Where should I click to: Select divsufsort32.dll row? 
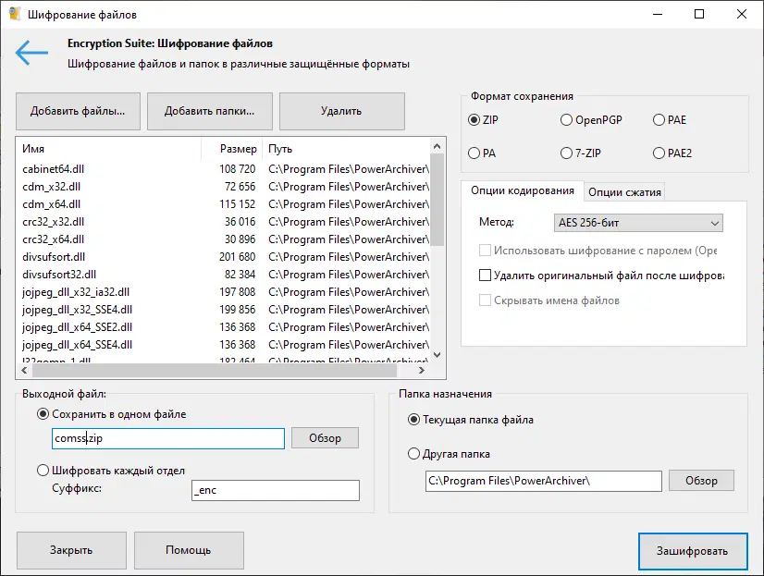point(224,274)
